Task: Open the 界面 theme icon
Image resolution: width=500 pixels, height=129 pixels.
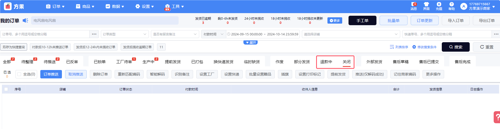Action: pyautogui.click(x=426, y=4)
